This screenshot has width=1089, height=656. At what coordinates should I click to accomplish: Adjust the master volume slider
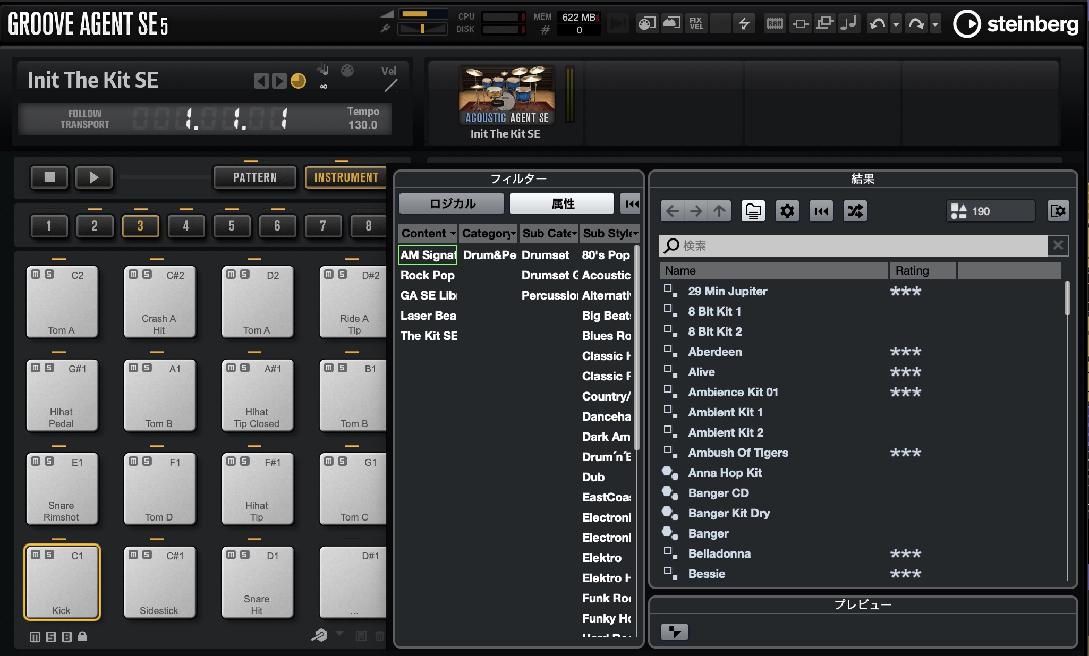[423, 14]
